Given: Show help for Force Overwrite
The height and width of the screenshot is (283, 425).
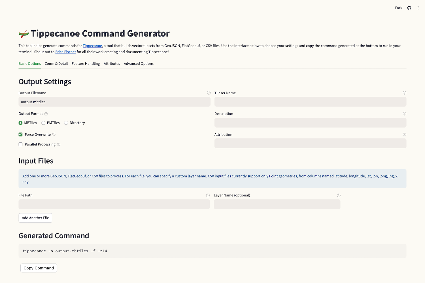Looking at the screenshot, I should click(x=54, y=134).
